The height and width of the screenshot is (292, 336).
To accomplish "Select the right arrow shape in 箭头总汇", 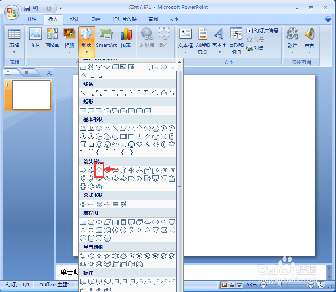I will pos(83,170).
